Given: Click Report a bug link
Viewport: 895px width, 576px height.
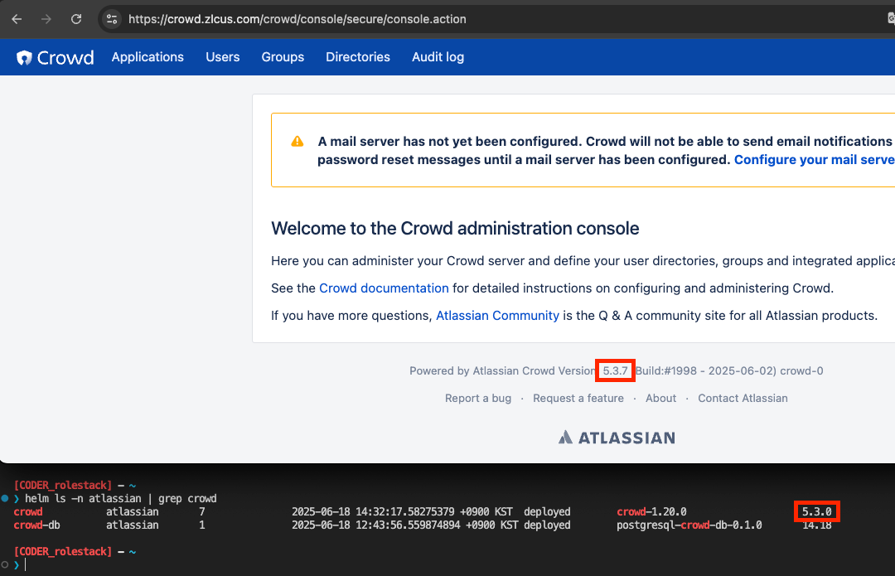Looking at the screenshot, I should (x=478, y=399).
